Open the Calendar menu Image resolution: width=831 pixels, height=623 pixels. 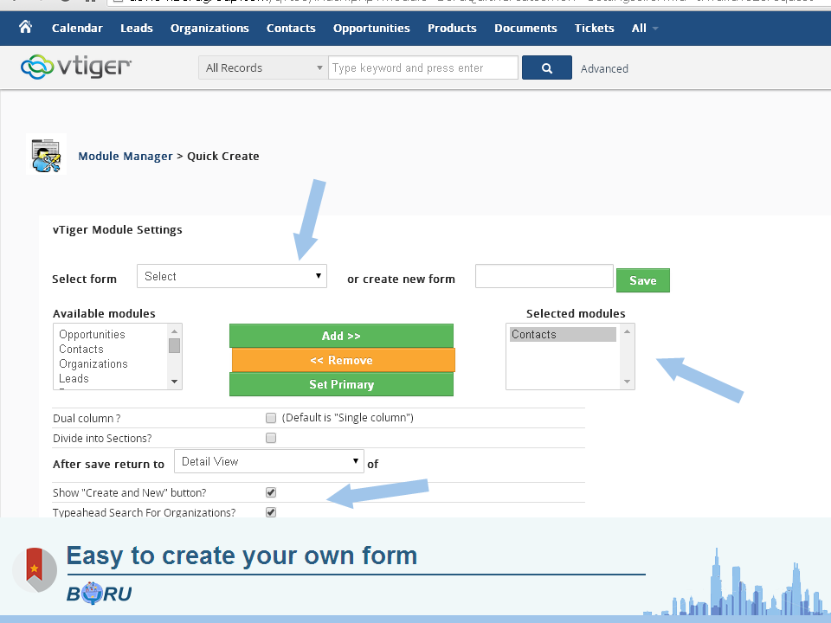tap(77, 28)
